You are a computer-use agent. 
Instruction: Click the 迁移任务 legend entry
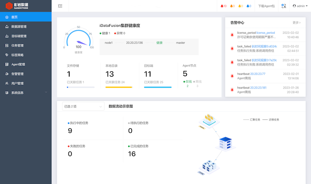[x=271, y=120]
